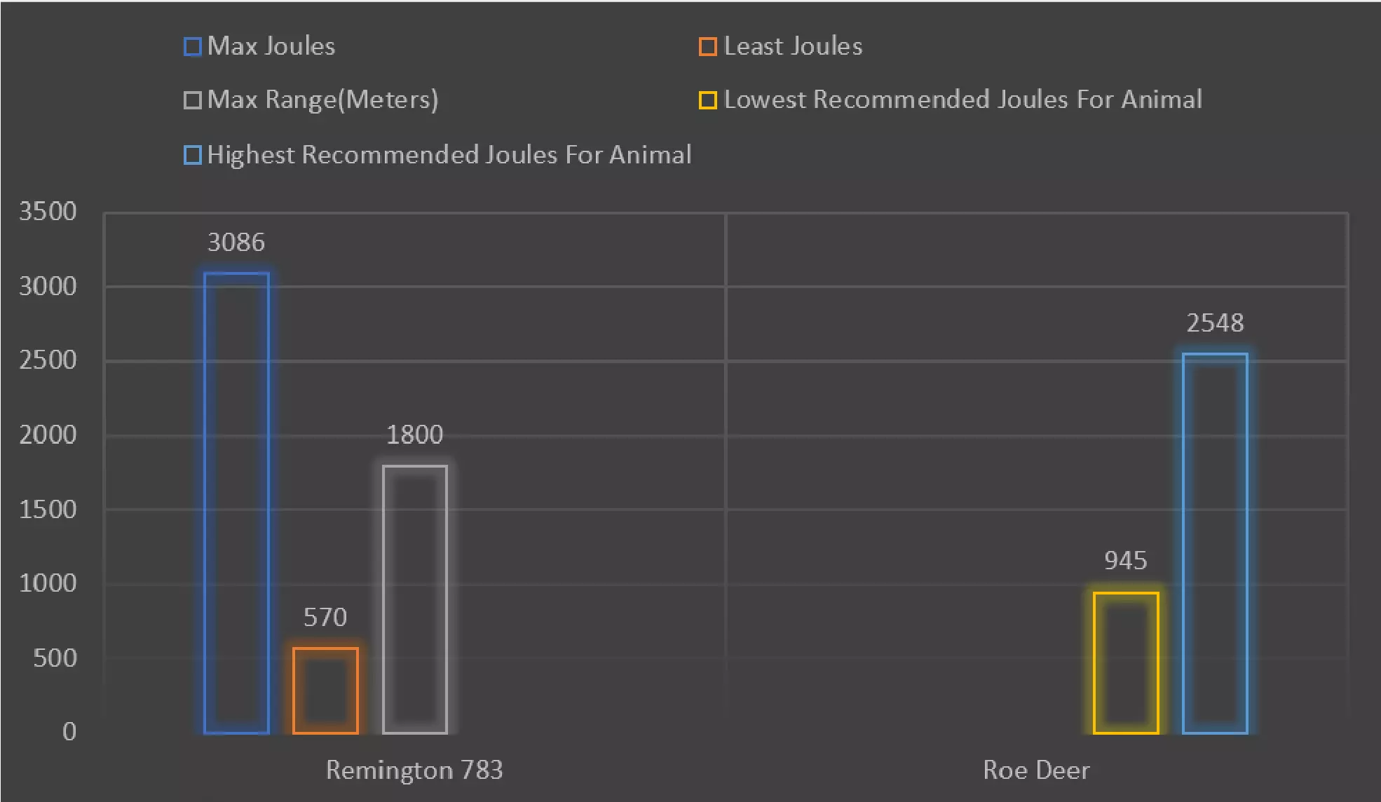Click the Least Joules legend text
This screenshot has height=802, width=1381.
793,46
